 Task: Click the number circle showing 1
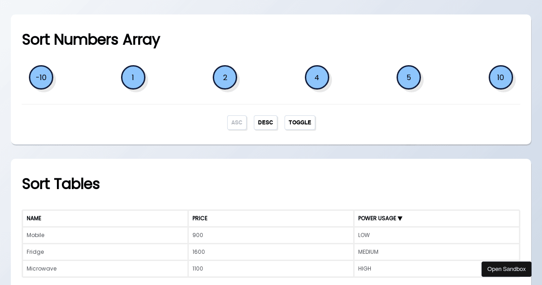[133, 77]
